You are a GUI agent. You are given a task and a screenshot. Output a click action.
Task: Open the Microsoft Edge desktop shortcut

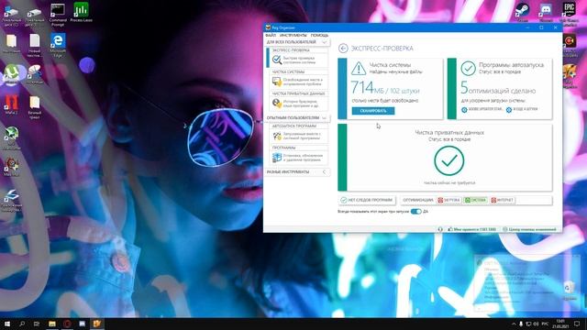click(x=58, y=45)
